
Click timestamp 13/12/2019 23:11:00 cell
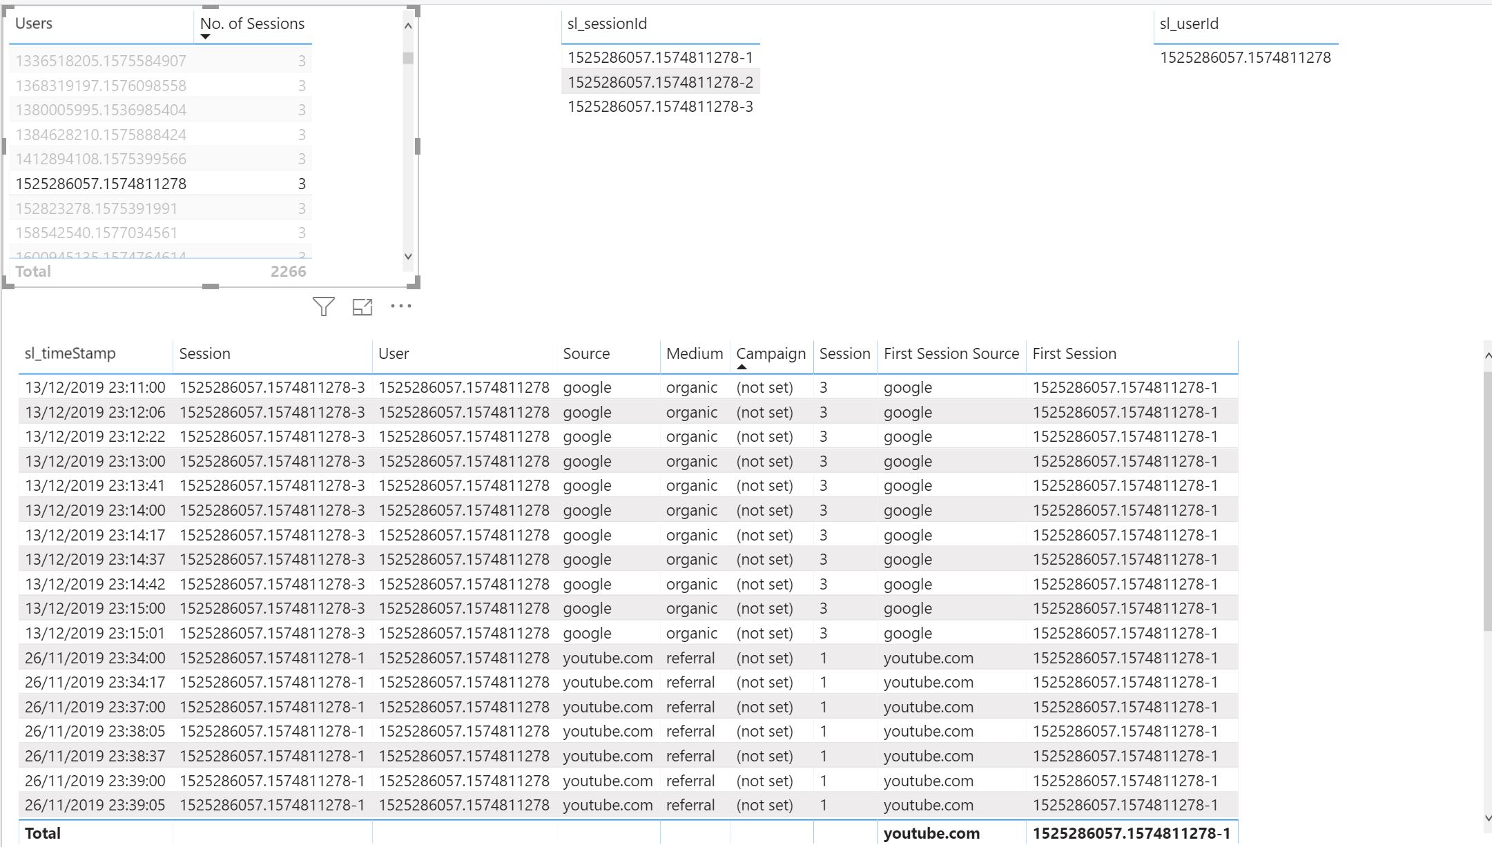click(95, 387)
